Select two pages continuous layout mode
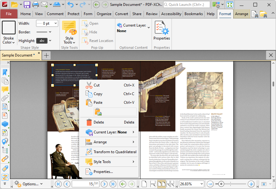This screenshot has width=276, height=189. pos(170,184)
